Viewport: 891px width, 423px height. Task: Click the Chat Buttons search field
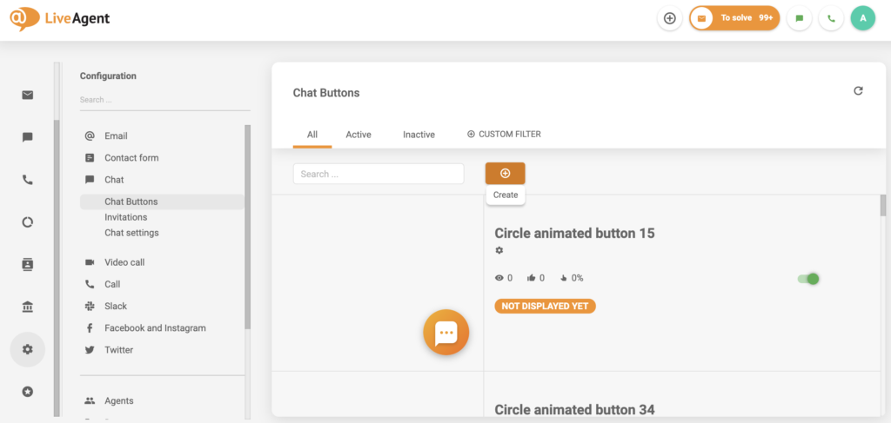pyautogui.click(x=378, y=174)
